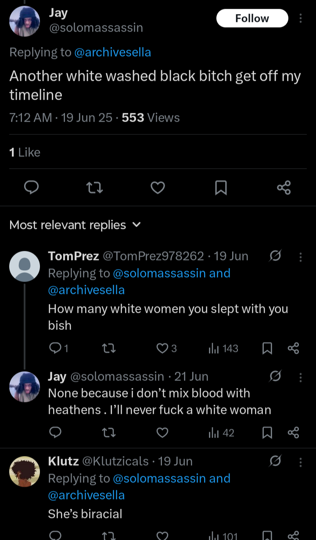Repost Jay's 21 Jun reply
The width and height of the screenshot is (316, 540).
(108, 433)
